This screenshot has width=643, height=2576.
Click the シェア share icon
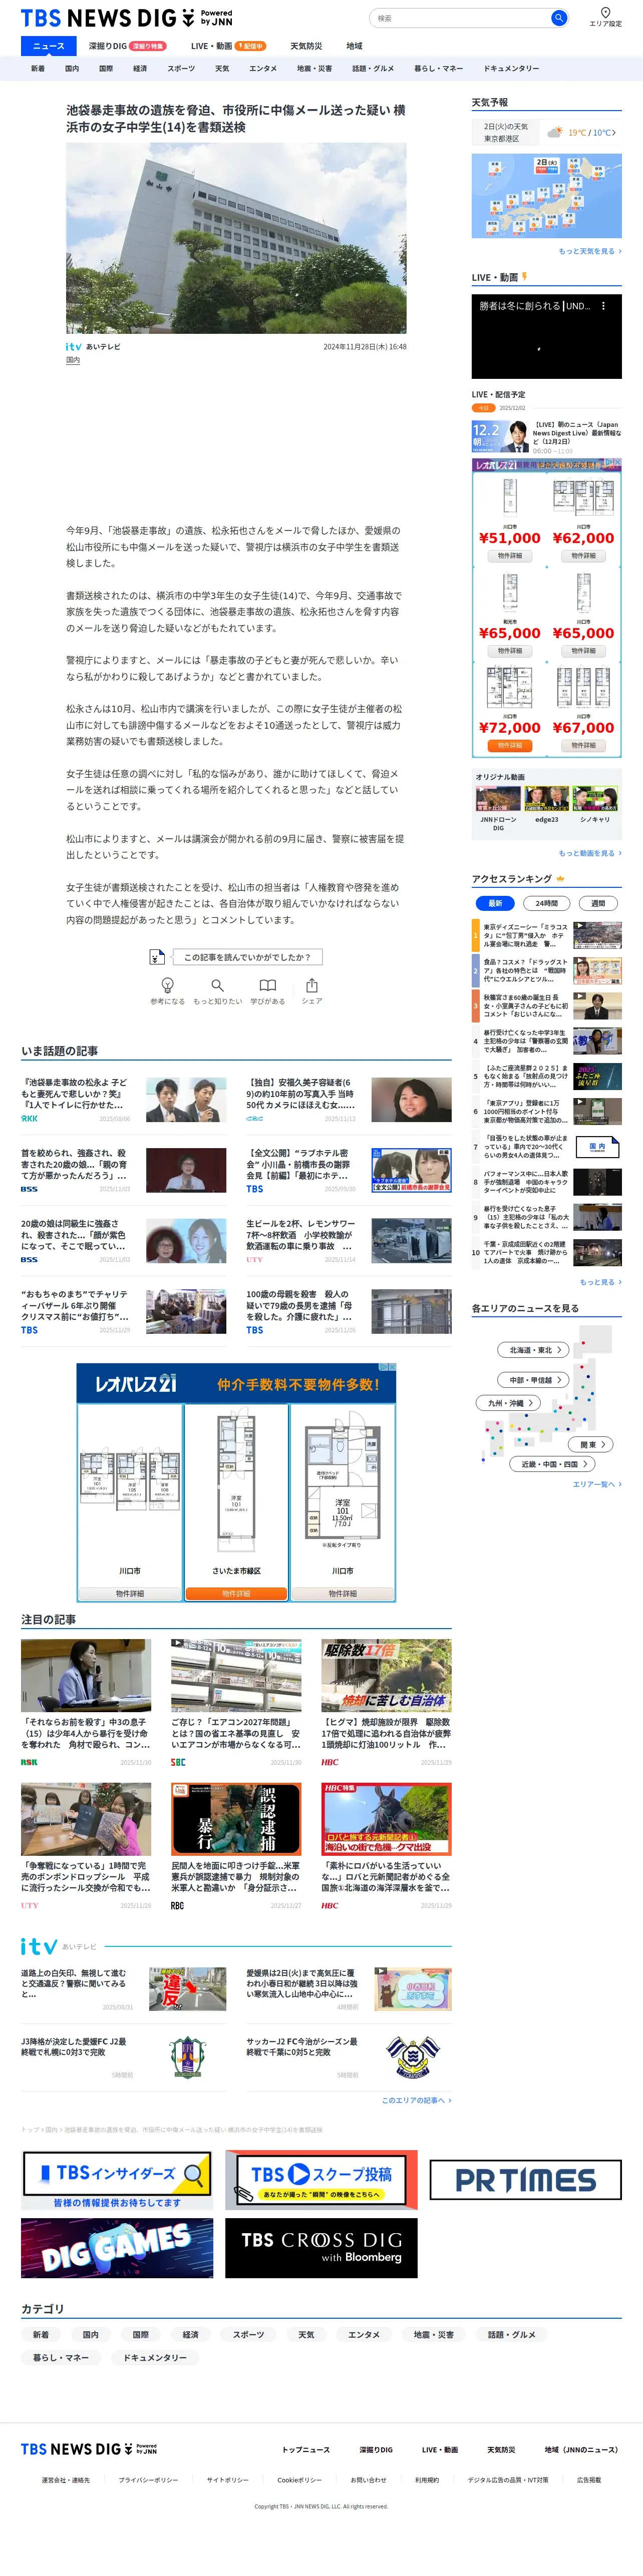click(312, 985)
